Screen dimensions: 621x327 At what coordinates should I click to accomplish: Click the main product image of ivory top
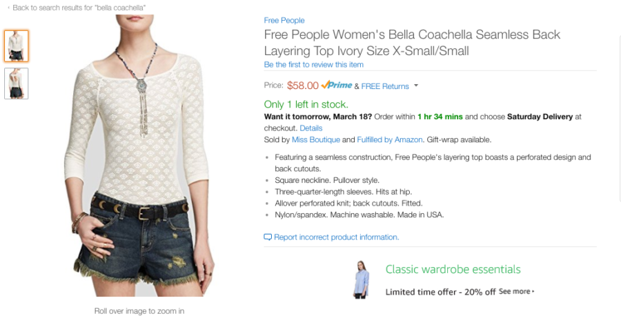(139, 156)
